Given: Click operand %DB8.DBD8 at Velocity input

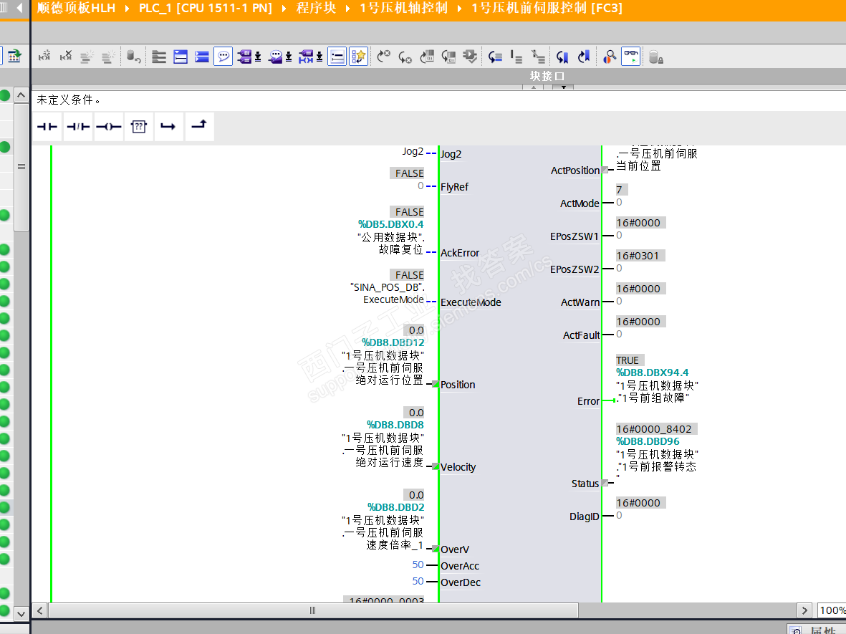Looking at the screenshot, I should [x=395, y=425].
